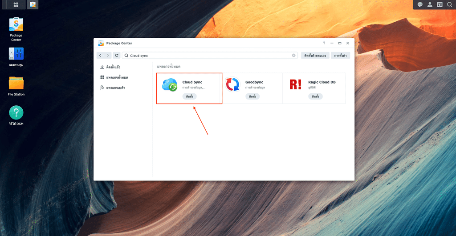Screen dimensions: 456x236
Task: Open Package Center help question mark
Action: click(x=324, y=43)
